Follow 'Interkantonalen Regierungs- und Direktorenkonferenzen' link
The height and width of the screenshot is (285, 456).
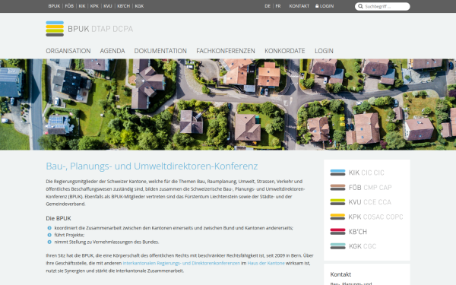coord(181,263)
